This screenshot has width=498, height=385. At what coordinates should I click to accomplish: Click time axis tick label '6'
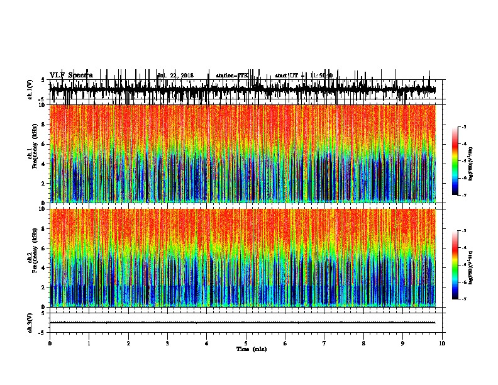285,343
